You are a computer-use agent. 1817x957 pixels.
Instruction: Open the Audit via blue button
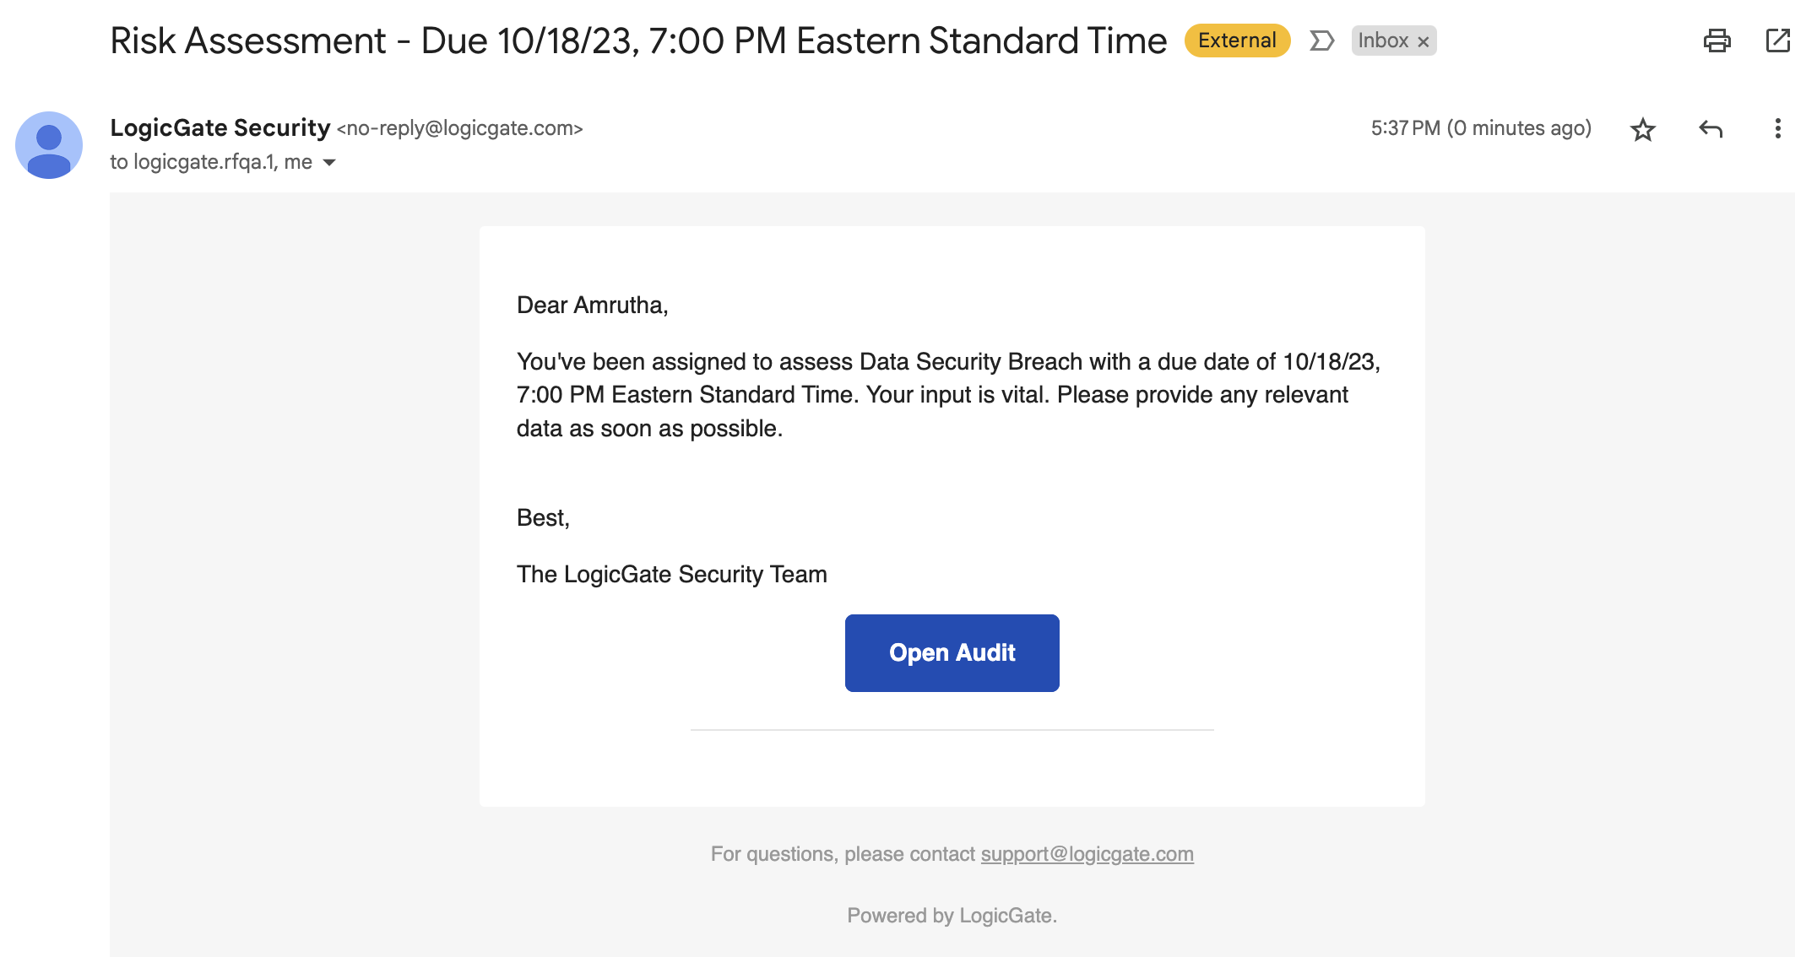(x=952, y=652)
